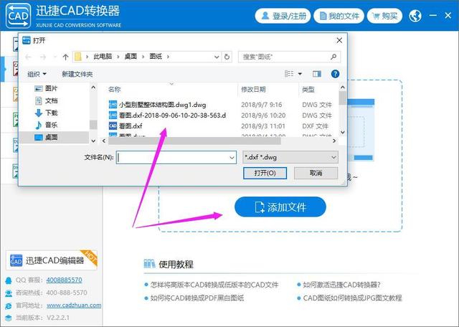Sort by 名称 column header
Image resolution: width=459 pixels, height=327 pixels.
[115, 90]
